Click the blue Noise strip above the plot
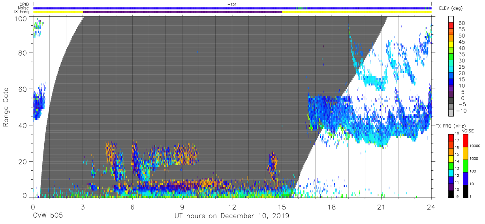Screen dimensions: 485x224 tap(232, 8)
